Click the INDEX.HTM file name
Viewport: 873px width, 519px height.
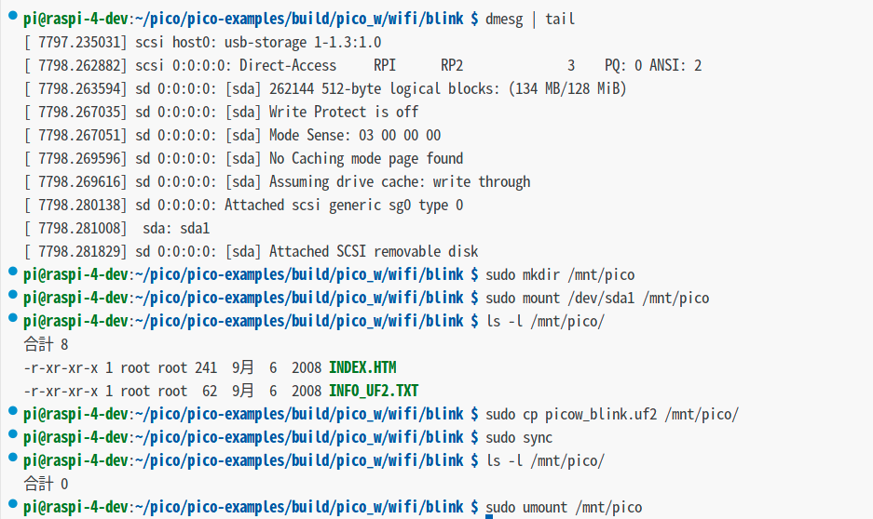[x=362, y=367]
